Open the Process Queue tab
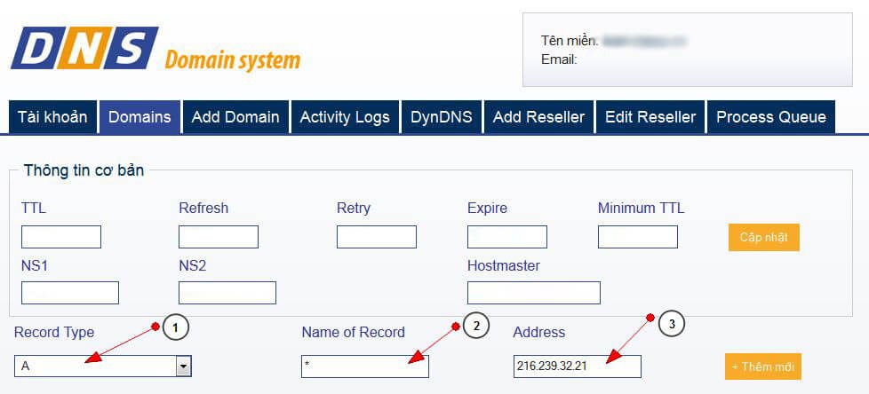The width and height of the screenshot is (869, 394). tap(771, 117)
